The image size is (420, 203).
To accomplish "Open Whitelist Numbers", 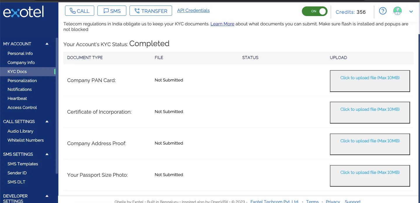I will (26, 140).
